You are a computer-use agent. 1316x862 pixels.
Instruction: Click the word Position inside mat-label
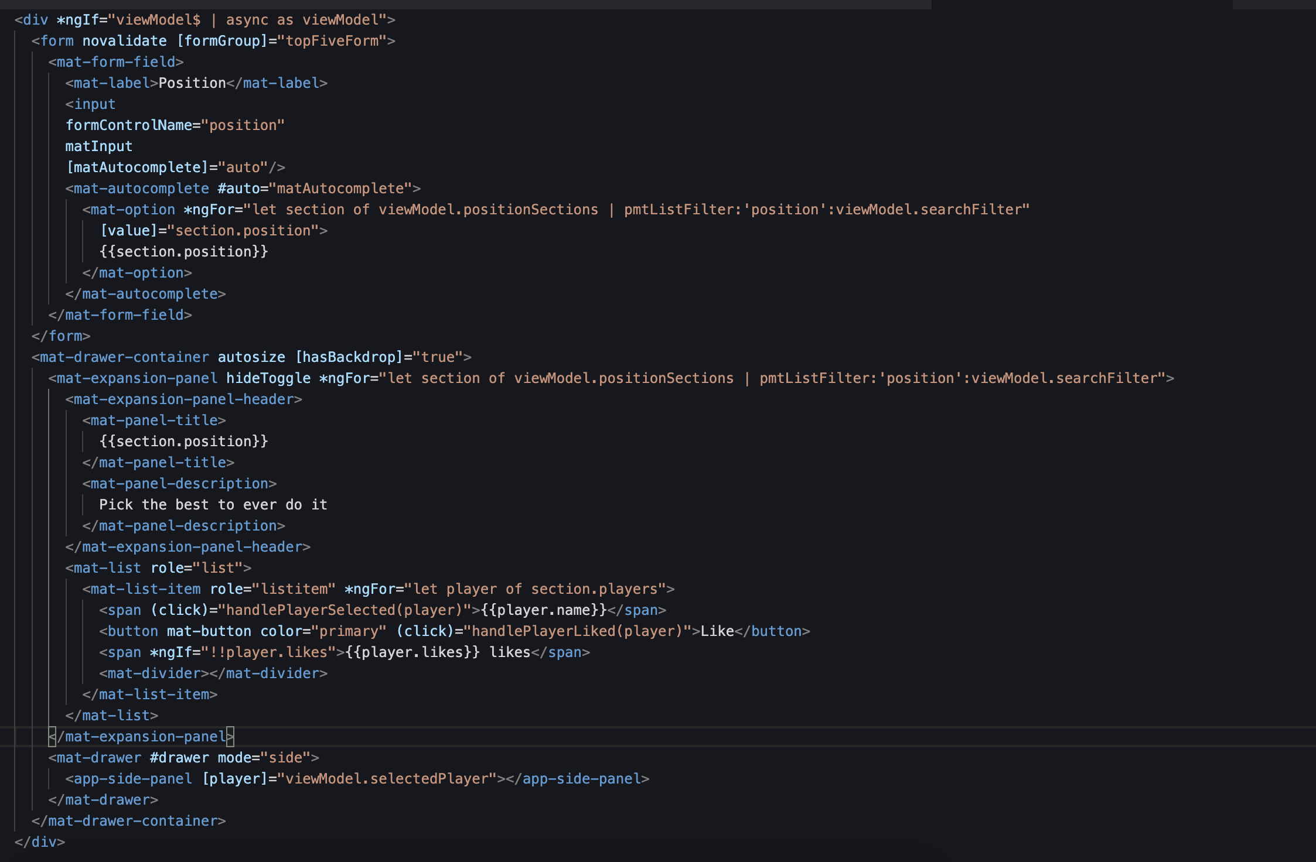(x=192, y=83)
